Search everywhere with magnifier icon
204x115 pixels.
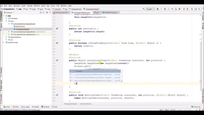point(199,9)
